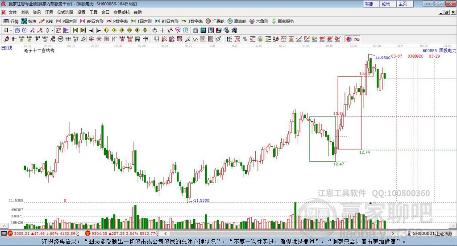Select the pencil drawing tool icon
Image resolution: width=457 pixels, height=246 pixels.
click(x=6, y=39)
